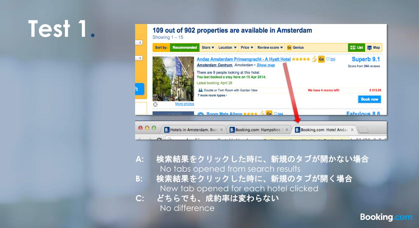Click the gray X icon below hotel photo
The width and height of the screenshot is (419, 228).
click(x=155, y=104)
